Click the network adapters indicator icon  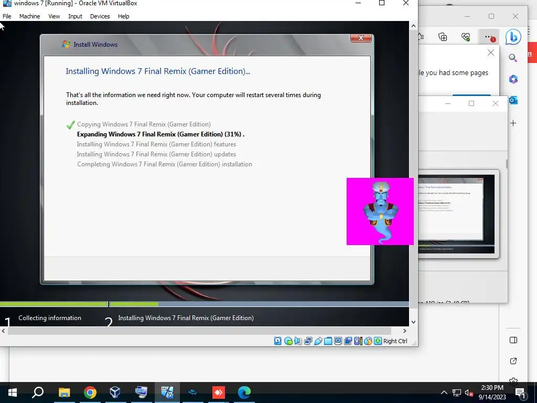(x=308, y=341)
